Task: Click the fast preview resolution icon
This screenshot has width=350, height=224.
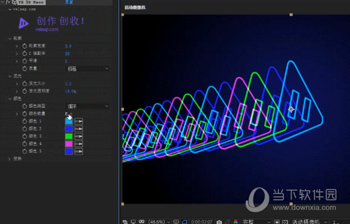Action: pyautogui.click(x=176, y=222)
